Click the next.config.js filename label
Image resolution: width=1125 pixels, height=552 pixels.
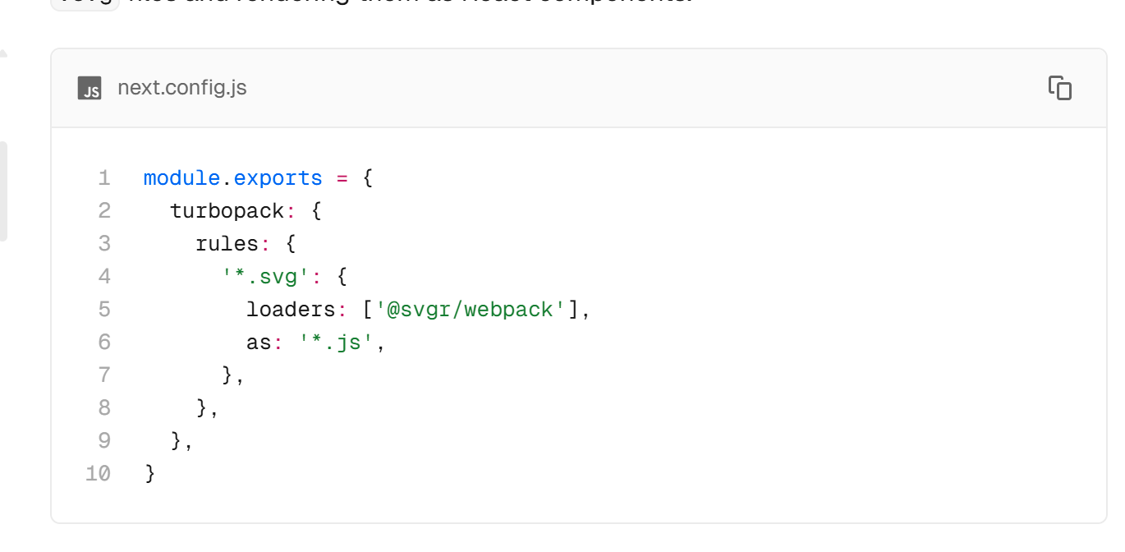(x=182, y=87)
